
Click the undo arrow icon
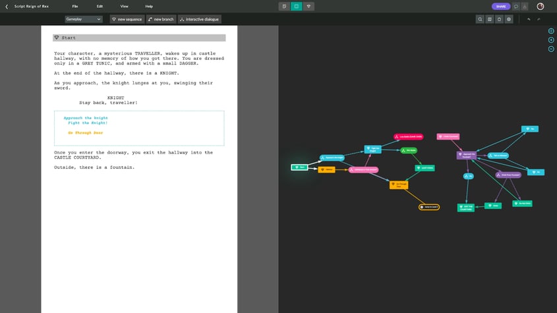(x=529, y=19)
